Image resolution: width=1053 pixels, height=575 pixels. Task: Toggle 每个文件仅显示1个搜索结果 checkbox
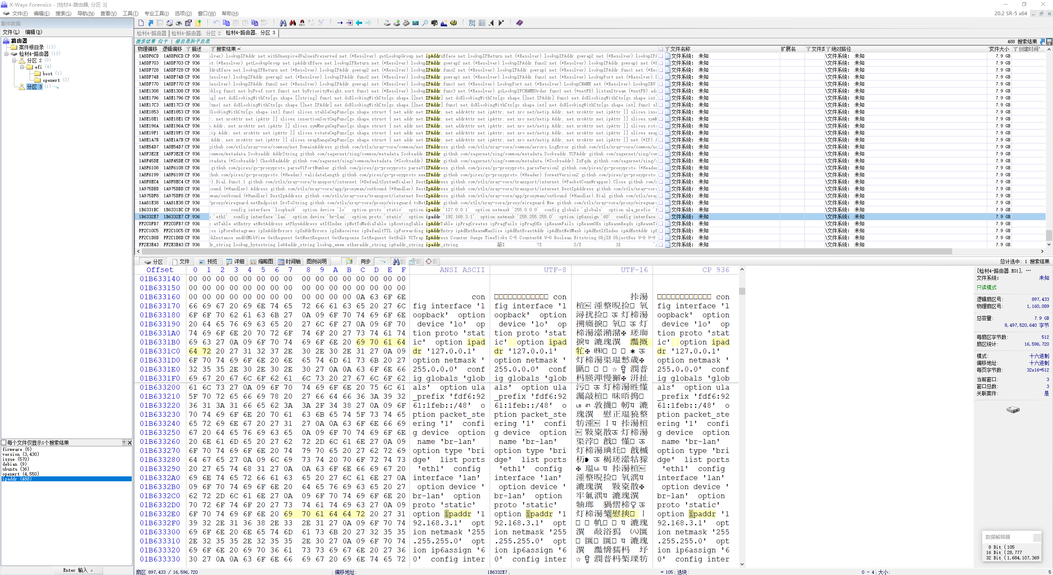4,443
